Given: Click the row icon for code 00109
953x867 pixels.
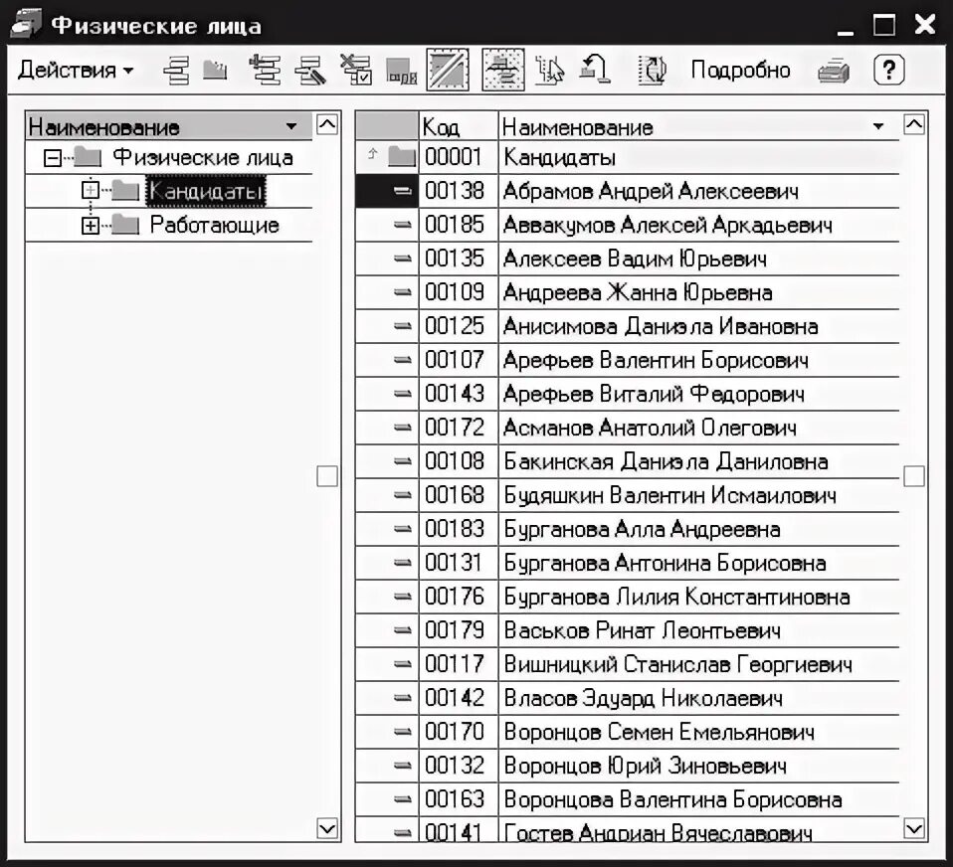Looking at the screenshot, I should pos(402,293).
